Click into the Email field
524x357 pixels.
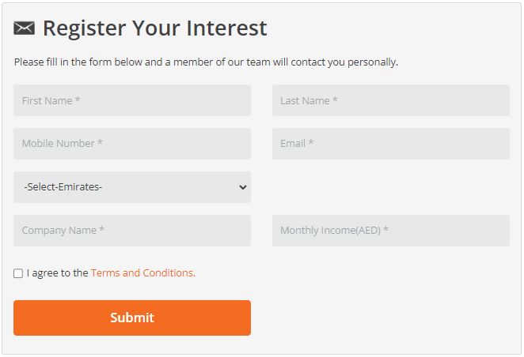coord(390,144)
